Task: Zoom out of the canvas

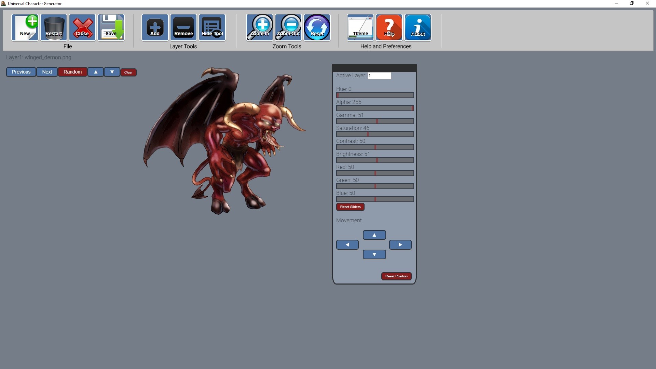Action: [x=288, y=27]
